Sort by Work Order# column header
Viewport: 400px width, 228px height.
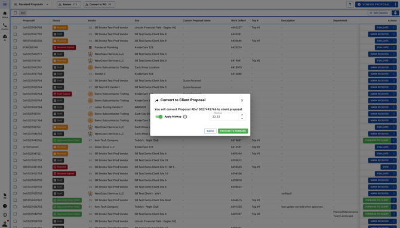[x=238, y=21]
